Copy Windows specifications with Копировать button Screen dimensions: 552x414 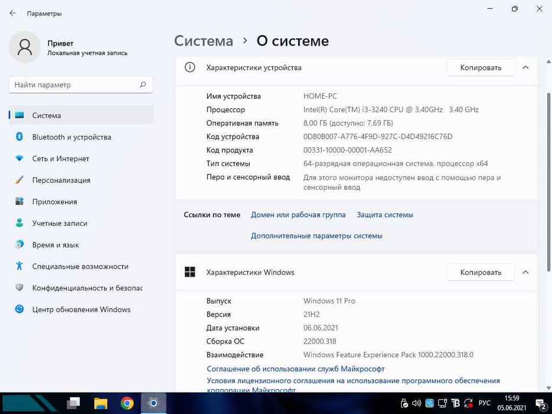coord(480,272)
